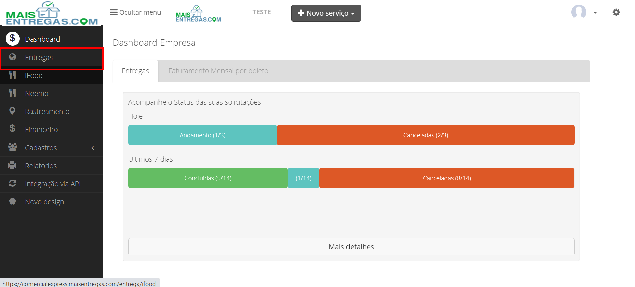Image resolution: width=635 pixels, height=287 pixels.
Task: Click the user avatar icon
Action: pyautogui.click(x=579, y=12)
